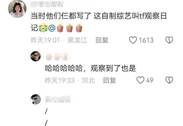
Task: Select the 1613 like count
Action: [146, 40]
